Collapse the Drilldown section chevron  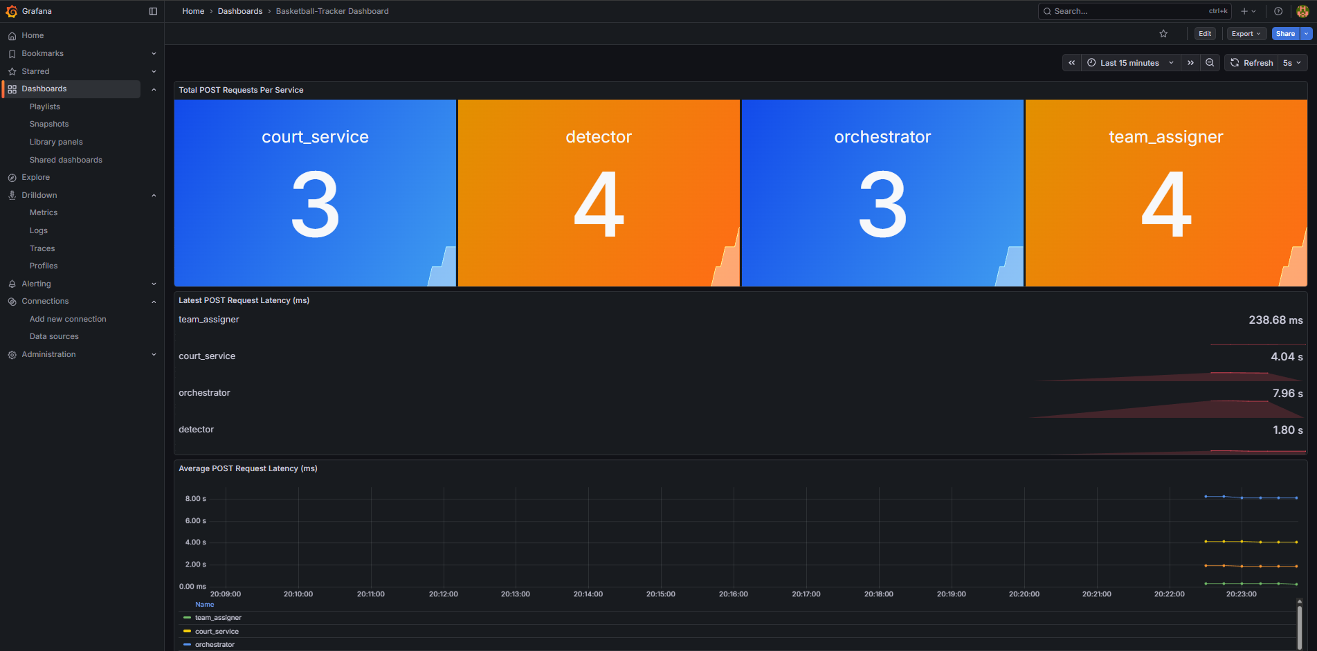(154, 196)
